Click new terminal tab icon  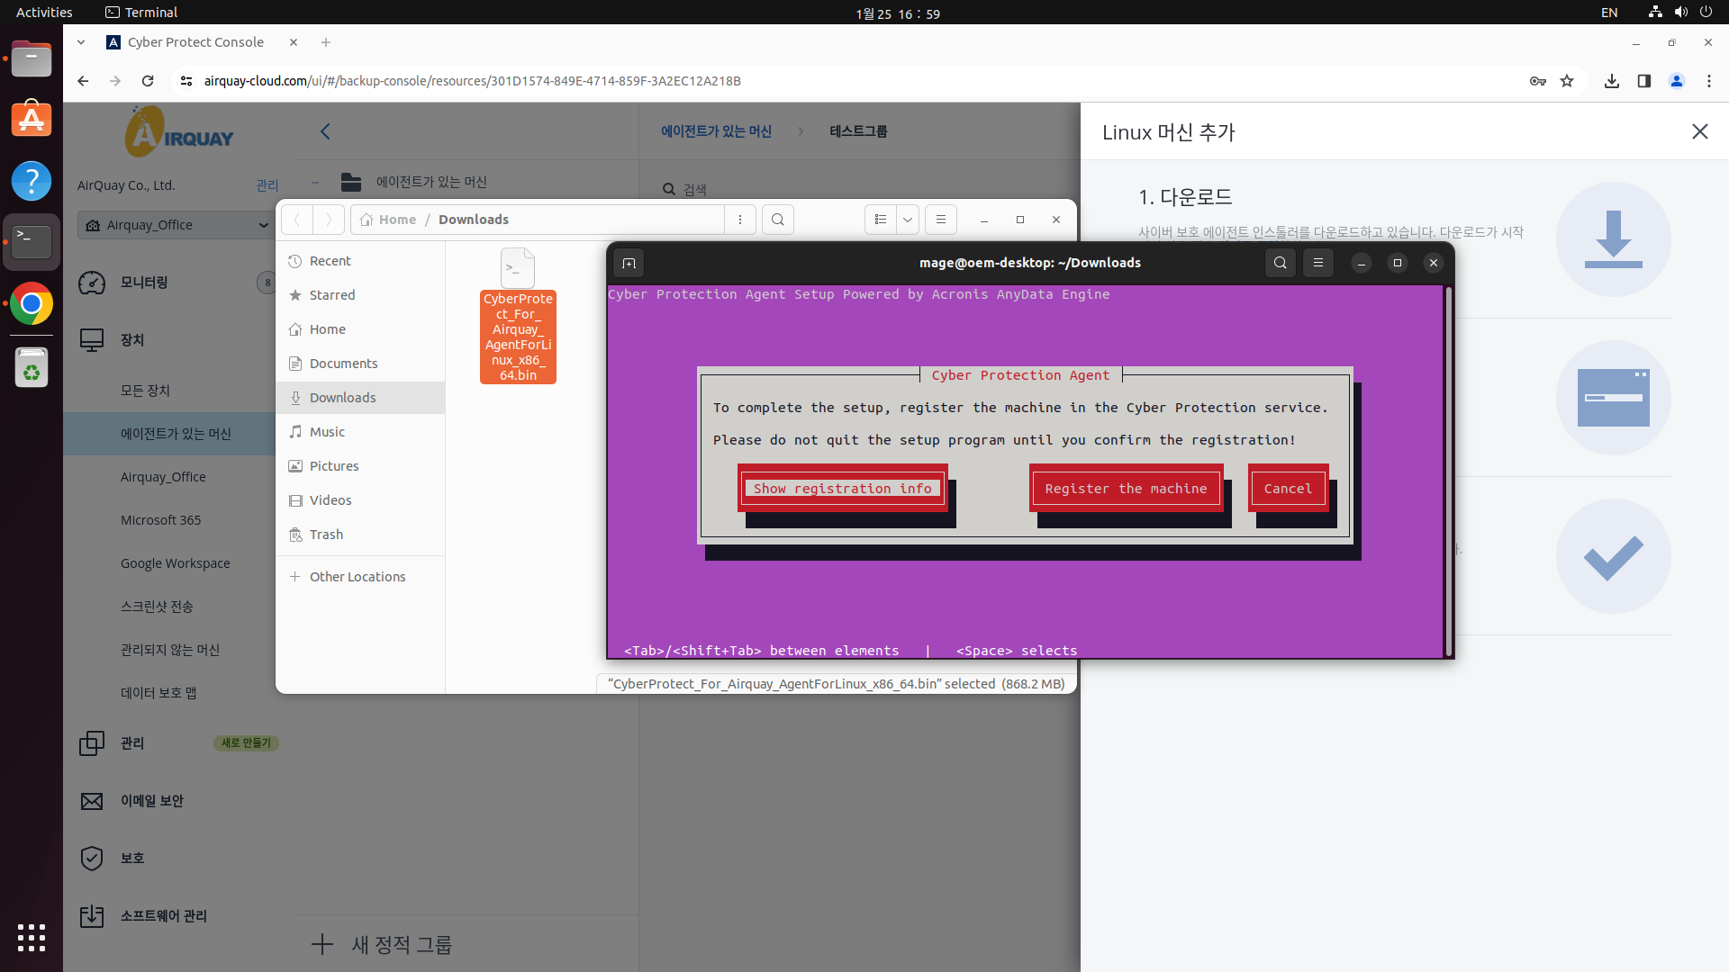629,263
